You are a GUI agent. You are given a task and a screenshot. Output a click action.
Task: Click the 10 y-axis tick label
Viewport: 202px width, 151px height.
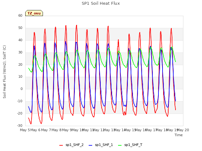tap(20, 77)
